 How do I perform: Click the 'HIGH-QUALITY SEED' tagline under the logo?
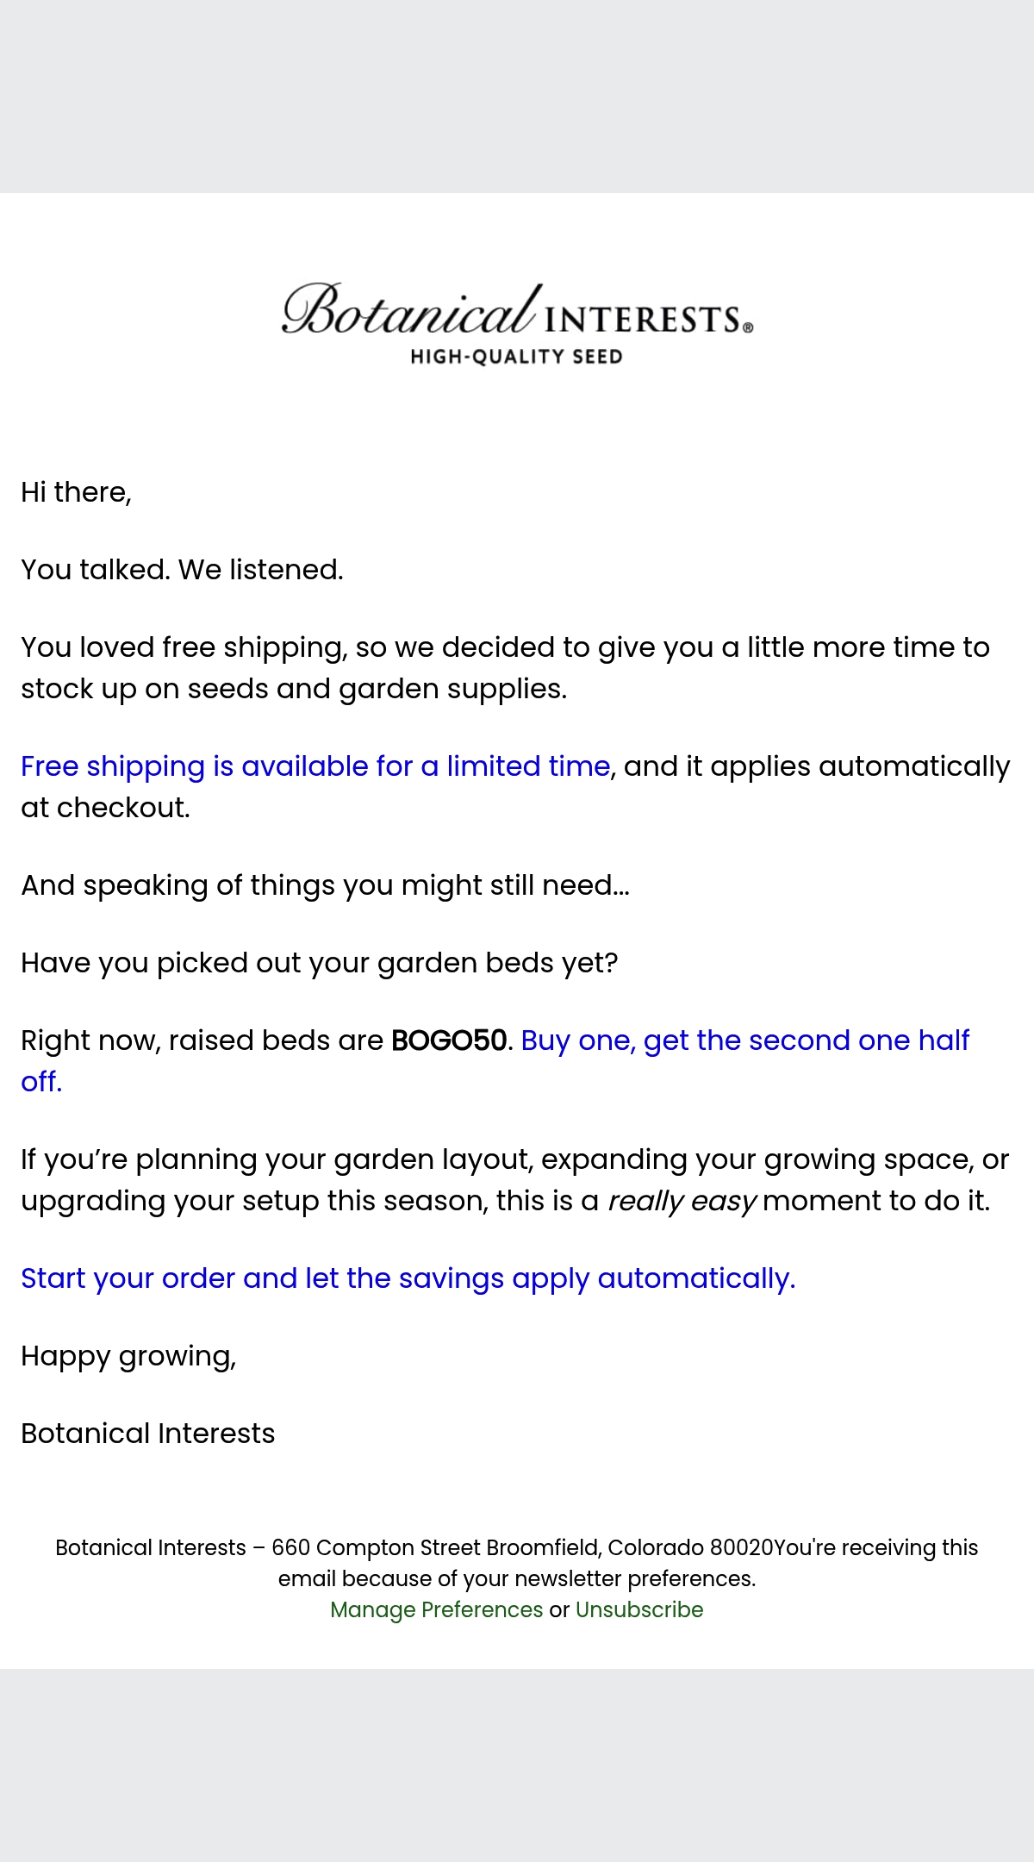click(516, 357)
